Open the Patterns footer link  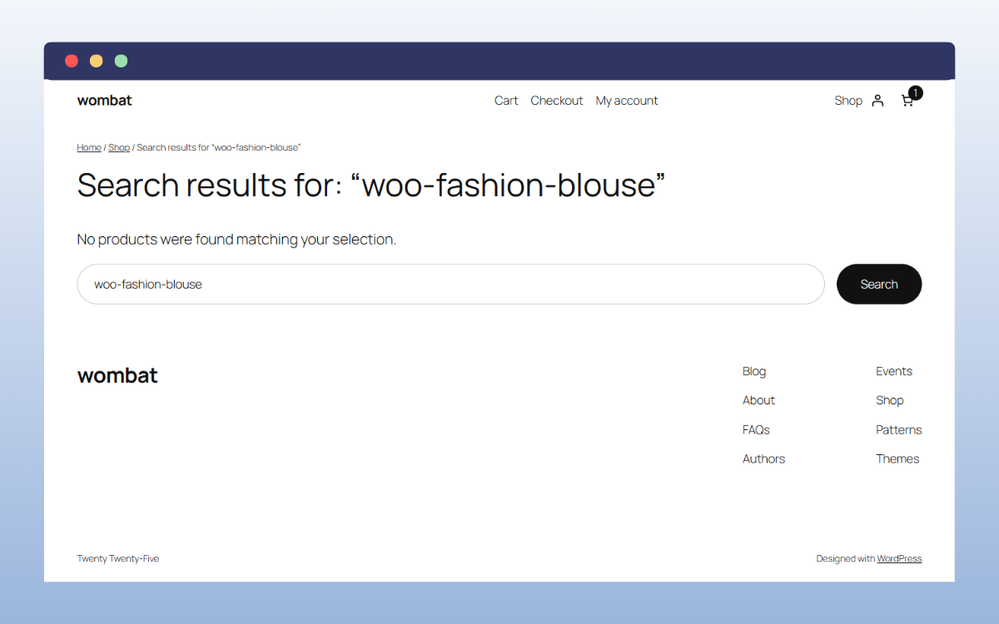(899, 430)
